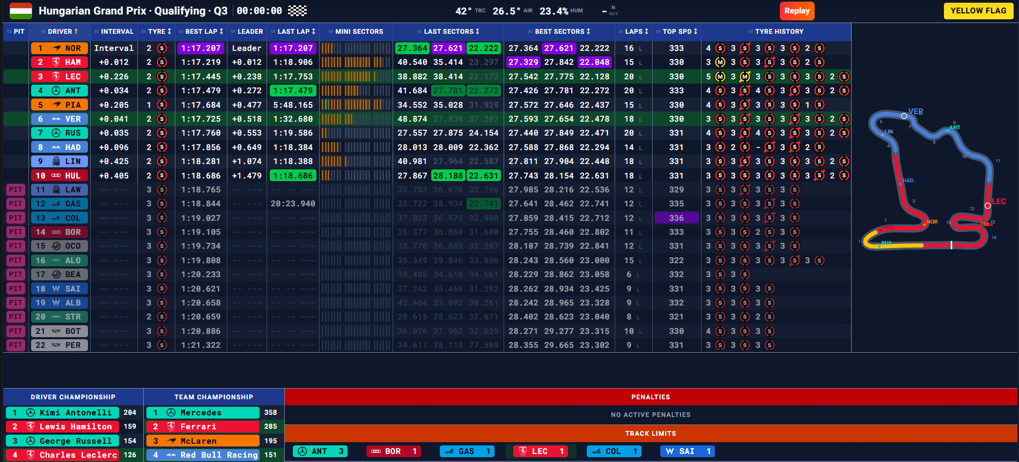Viewport: 1019px width, 462px height.
Task: Sort by LAPS column header
Action: 633,32
